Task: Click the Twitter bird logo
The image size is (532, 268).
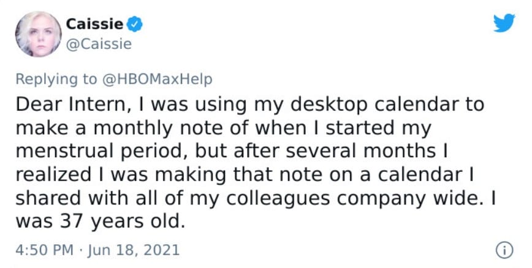Action: (x=506, y=24)
